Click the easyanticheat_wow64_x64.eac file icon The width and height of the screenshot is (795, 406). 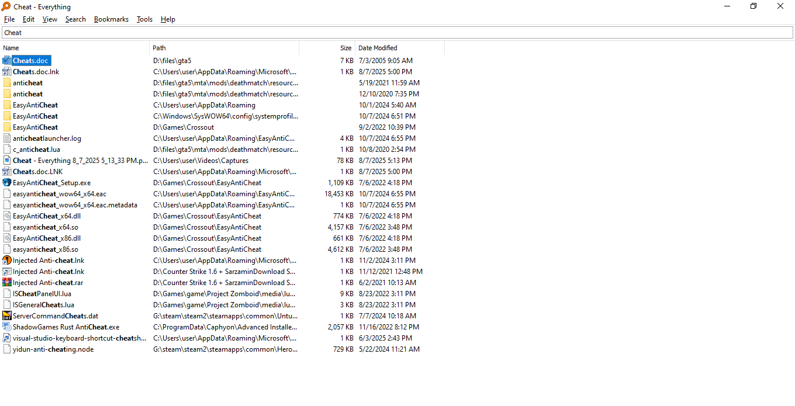pos(7,194)
